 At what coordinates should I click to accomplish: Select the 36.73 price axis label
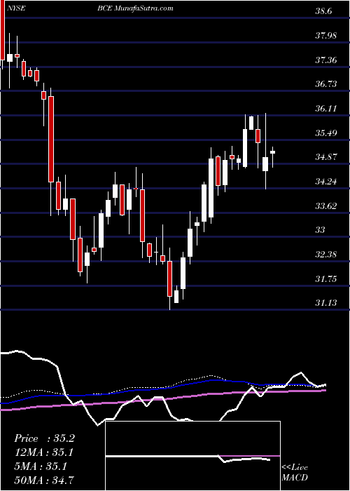point(326,84)
